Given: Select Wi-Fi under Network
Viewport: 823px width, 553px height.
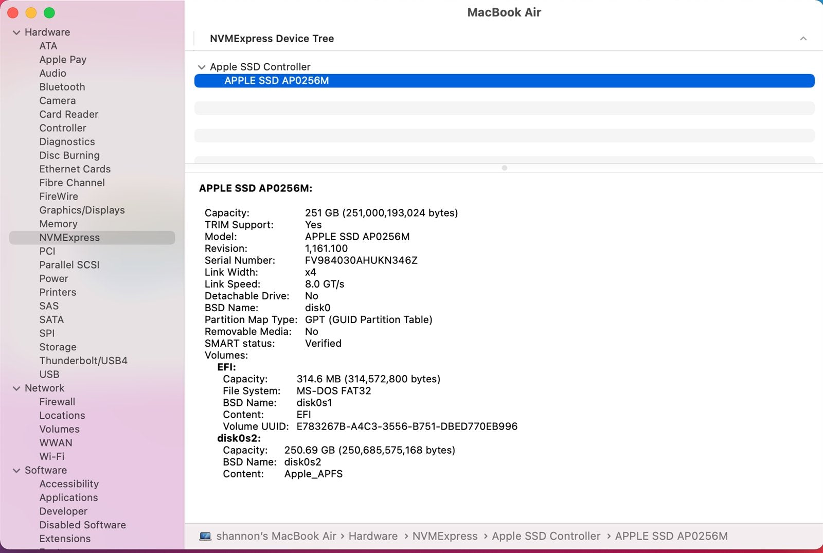Looking at the screenshot, I should 52,456.
